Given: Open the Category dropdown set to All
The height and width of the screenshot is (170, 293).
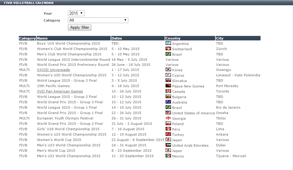Looking at the screenshot, I should (98, 20).
